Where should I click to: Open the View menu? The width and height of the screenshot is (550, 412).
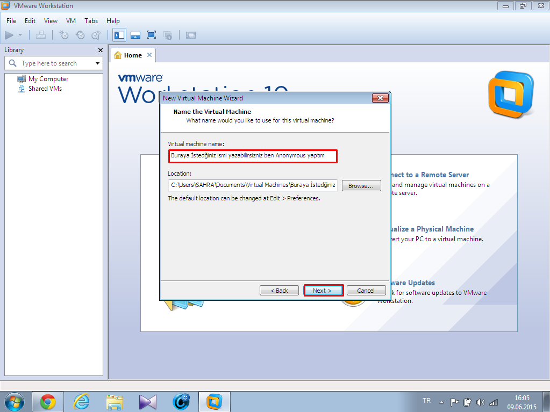(x=51, y=21)
